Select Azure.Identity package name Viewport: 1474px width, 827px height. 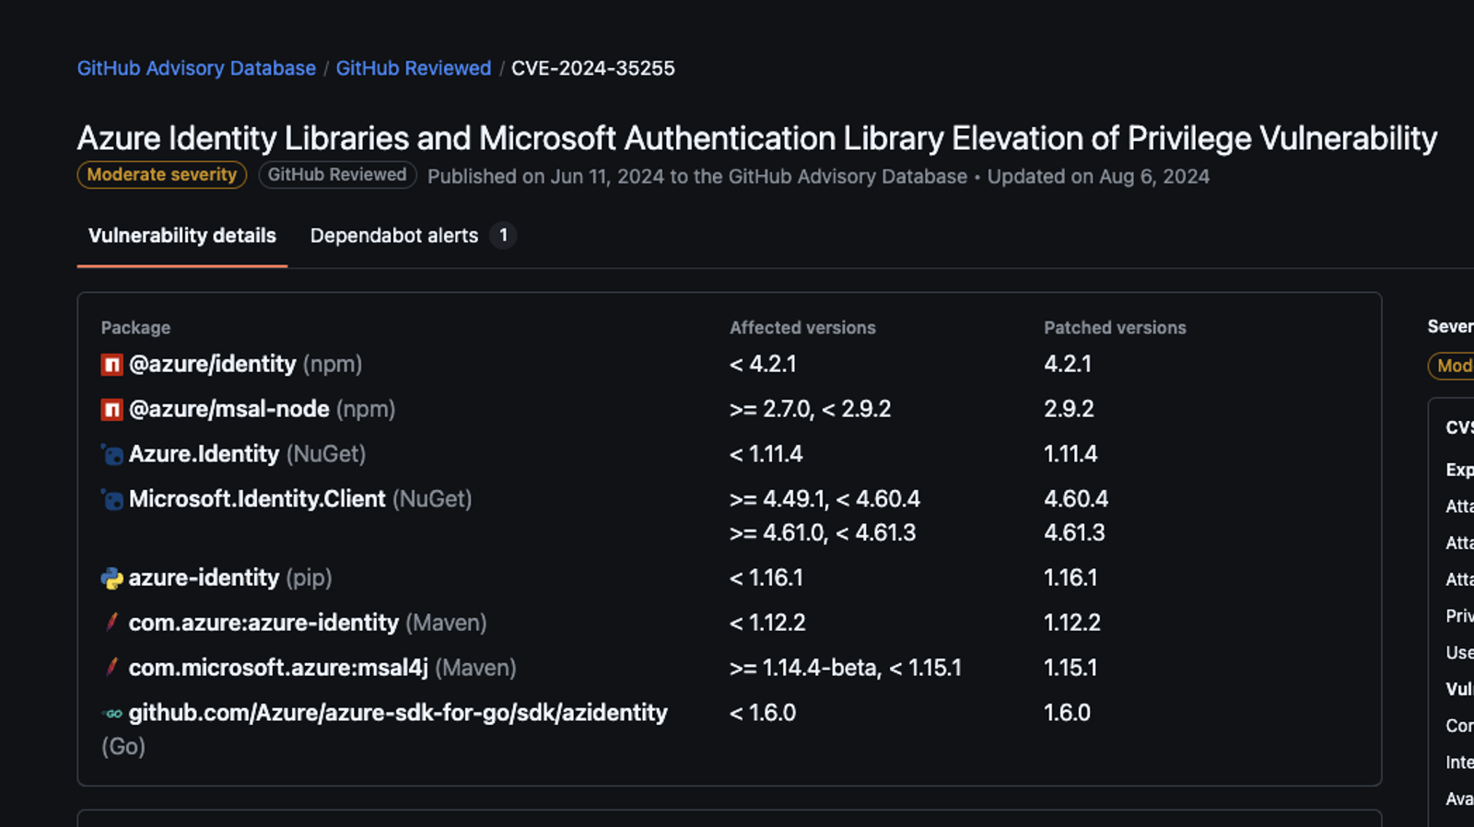tap(205, 454)
